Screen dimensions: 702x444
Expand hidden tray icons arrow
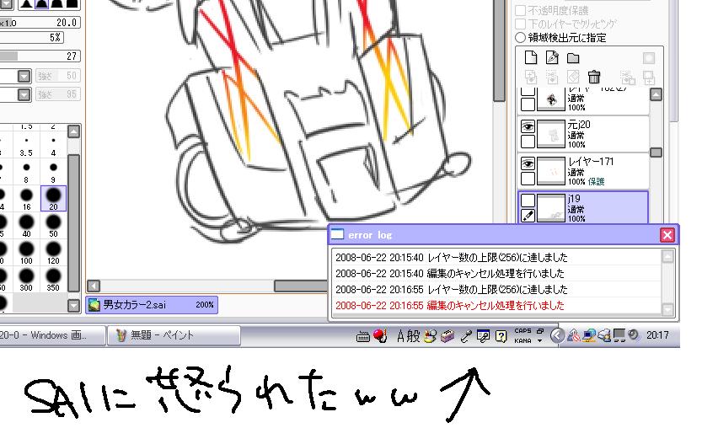pyautogui.click(x=557, y=335)
